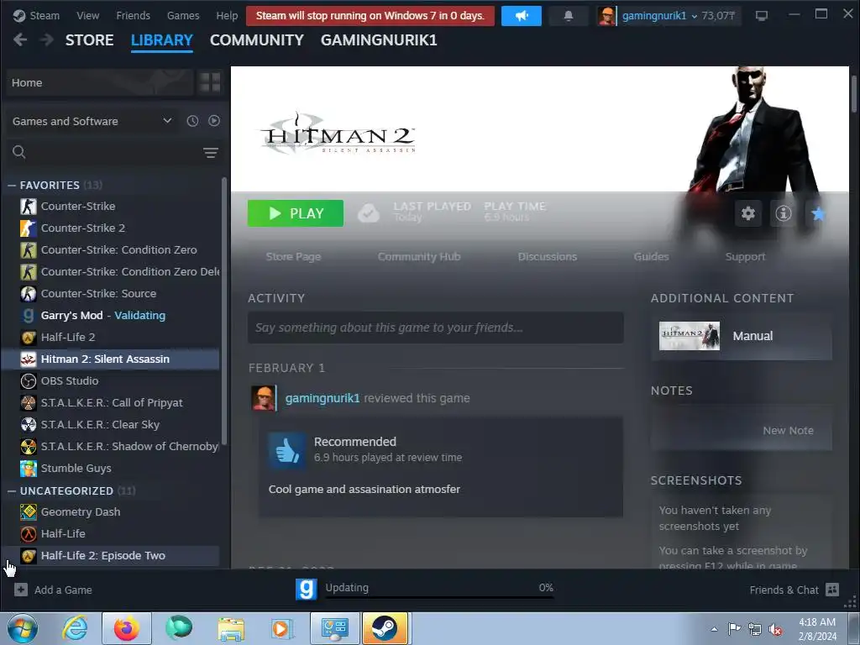This screenshot has height=645, width=860.
Task: Switch to Big Picture mode icon
Action: (x=761, y=16)
